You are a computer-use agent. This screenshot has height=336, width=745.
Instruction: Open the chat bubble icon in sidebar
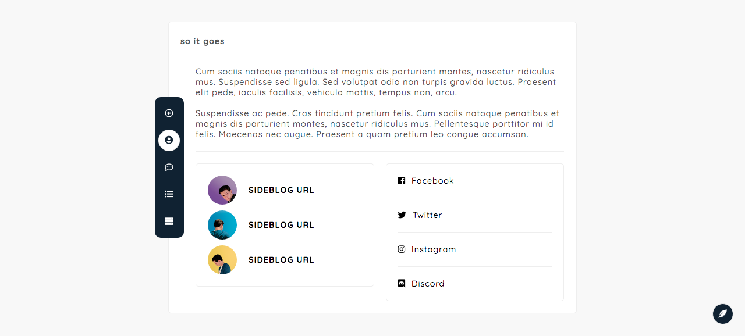(x=169, y=167)
